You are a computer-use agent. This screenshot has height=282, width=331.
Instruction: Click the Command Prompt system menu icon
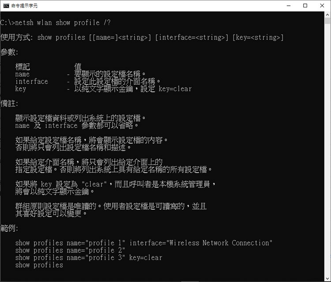pyautogui.click(x=6, y=6)
